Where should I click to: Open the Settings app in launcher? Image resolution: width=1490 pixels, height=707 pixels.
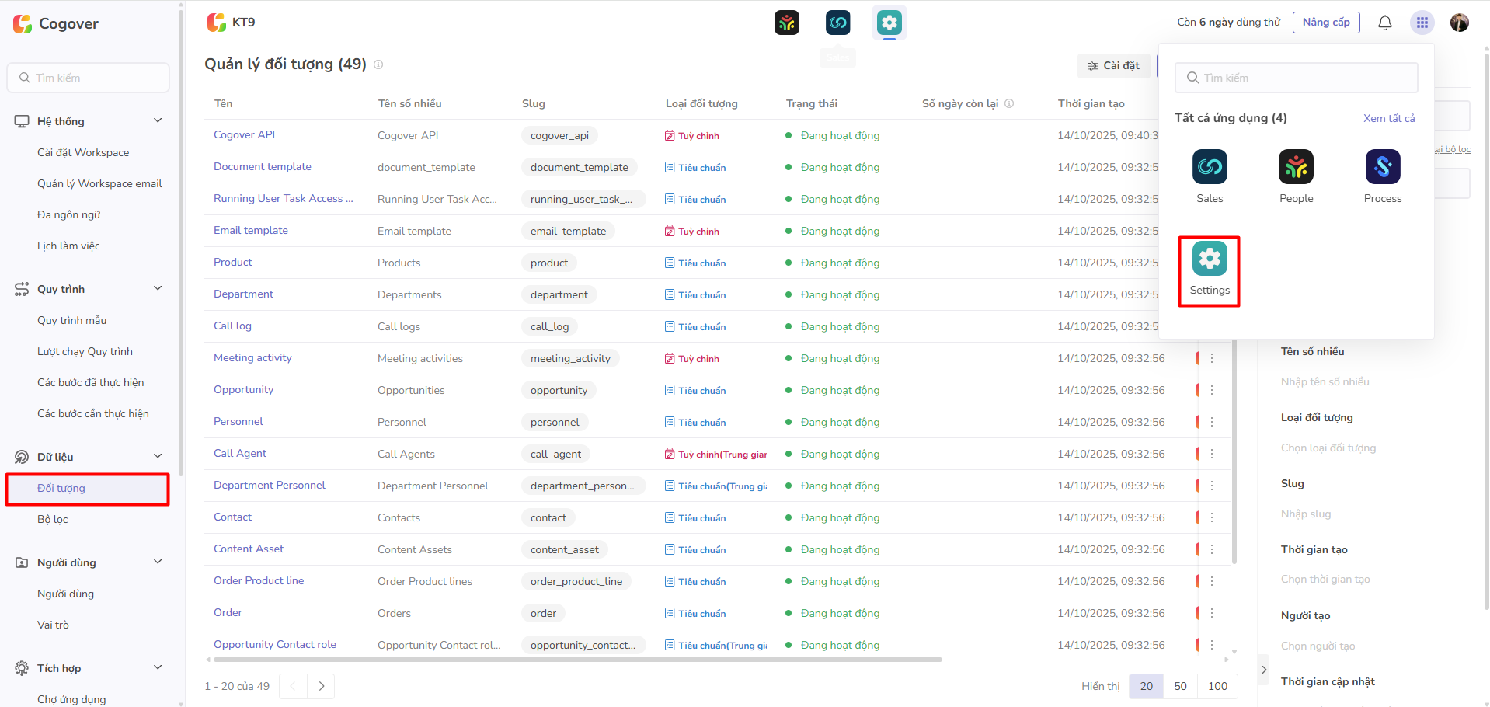pyautogui.click(x=1210, y=269)
